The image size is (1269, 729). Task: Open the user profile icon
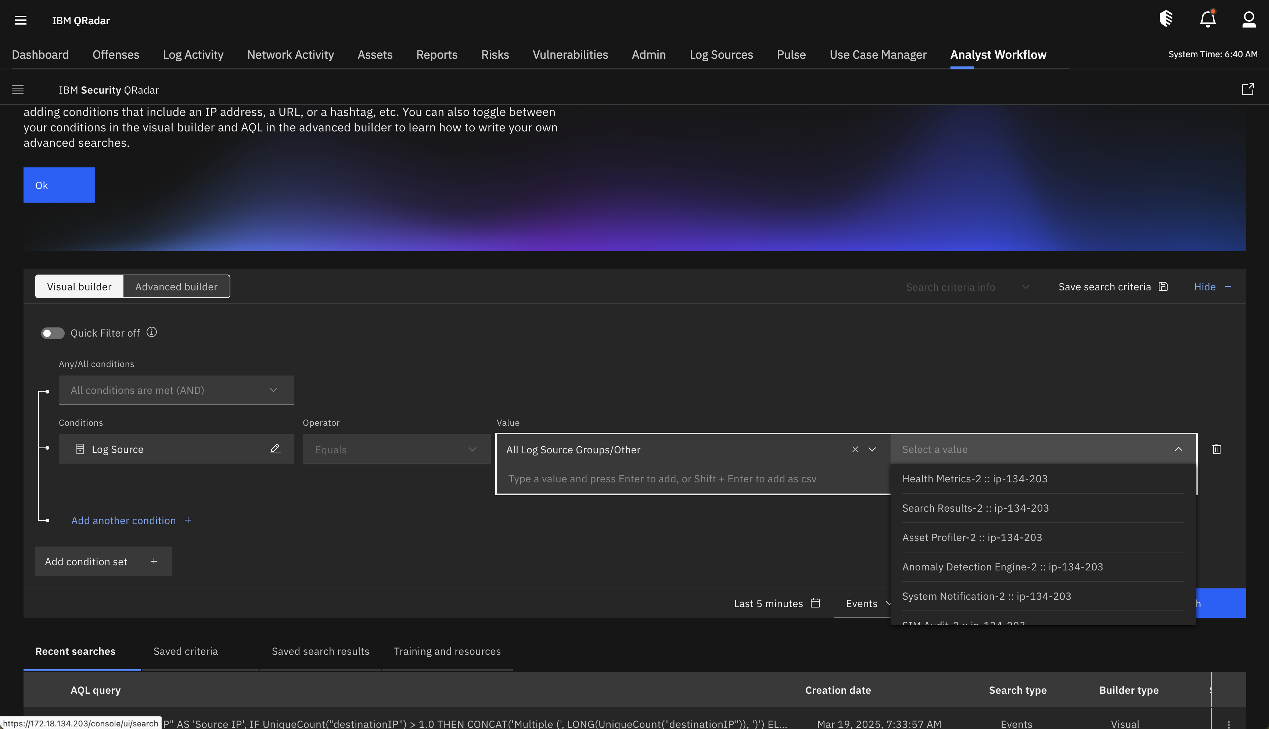[x=1248, y=19]
